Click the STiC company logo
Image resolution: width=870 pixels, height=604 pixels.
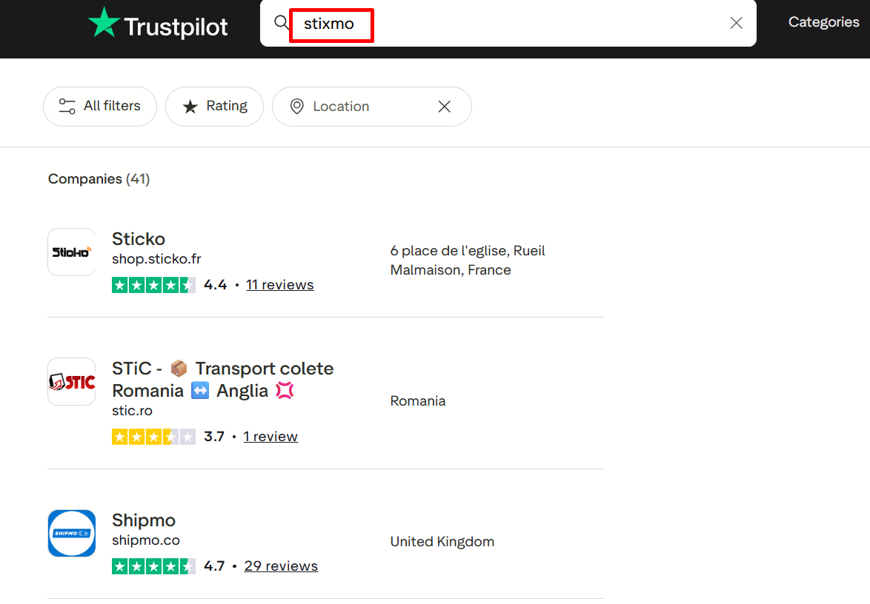[x=72, y=382]
